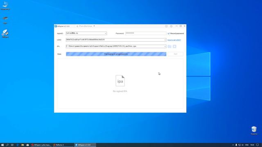
Task: Click the icon right of browse IPA
Action: [x=174, y=47]
